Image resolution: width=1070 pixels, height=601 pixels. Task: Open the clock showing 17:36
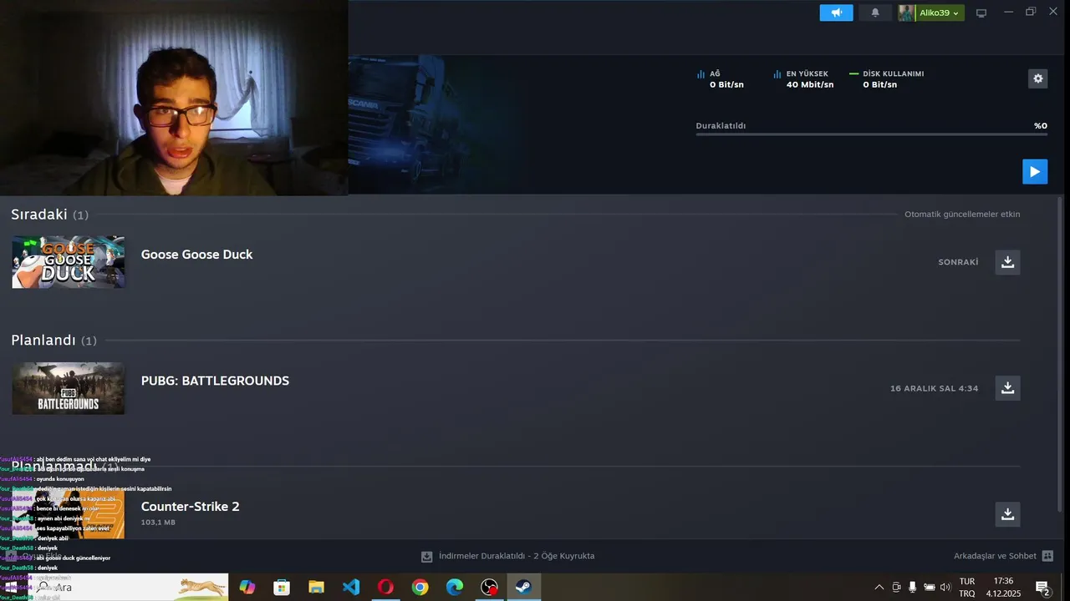click(1003, 588)
